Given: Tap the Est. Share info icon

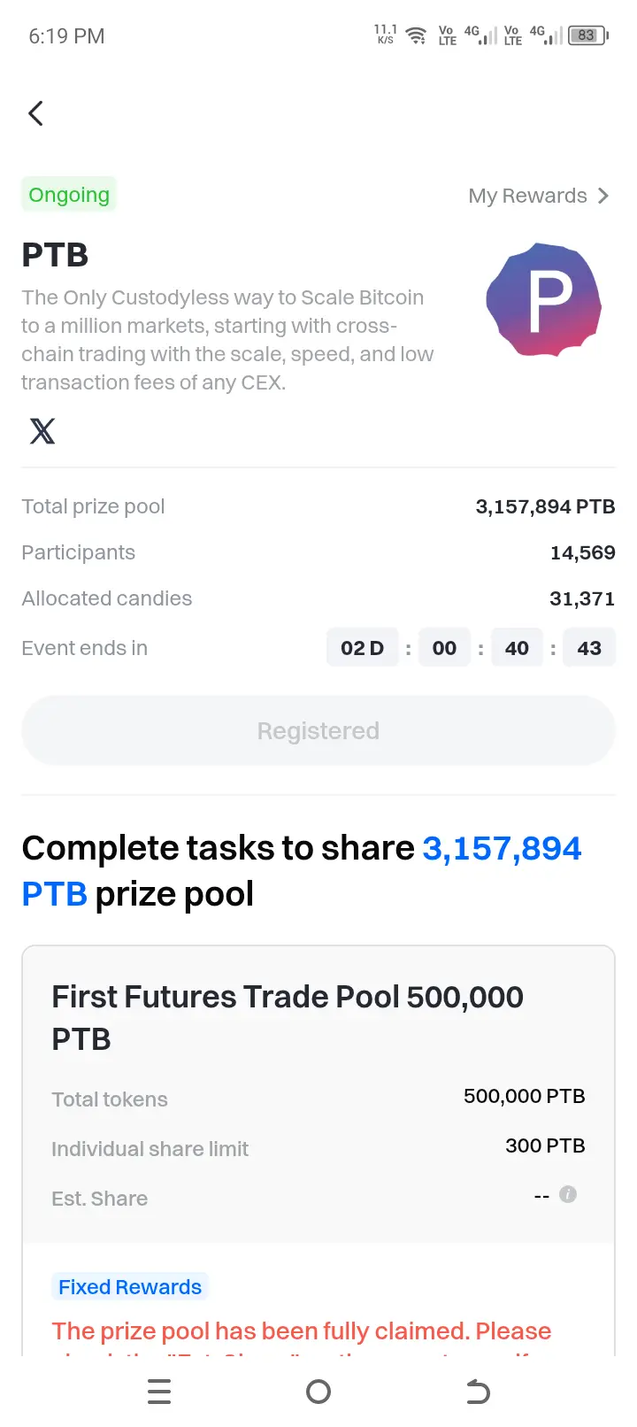Looking at the screenshot, I should (x=568, y=1194).
